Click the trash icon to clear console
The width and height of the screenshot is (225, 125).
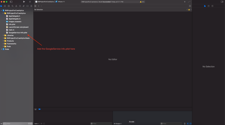click(x=185, y=123)
